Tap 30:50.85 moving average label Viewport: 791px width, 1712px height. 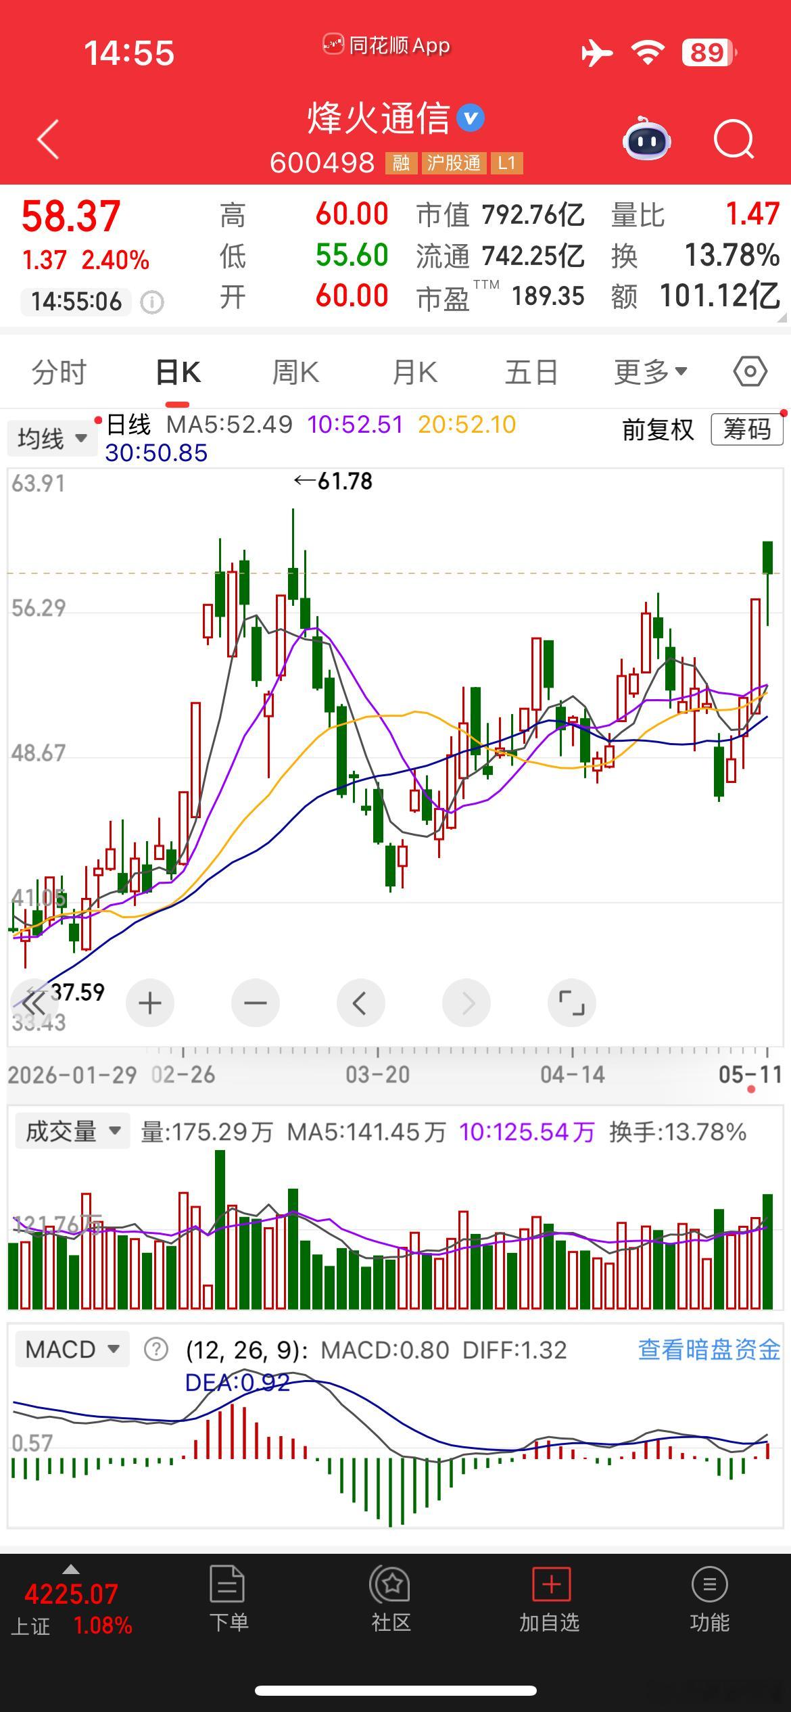coord(156,453)
